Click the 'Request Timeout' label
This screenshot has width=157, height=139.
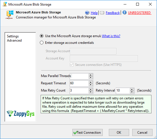[53, 83]
